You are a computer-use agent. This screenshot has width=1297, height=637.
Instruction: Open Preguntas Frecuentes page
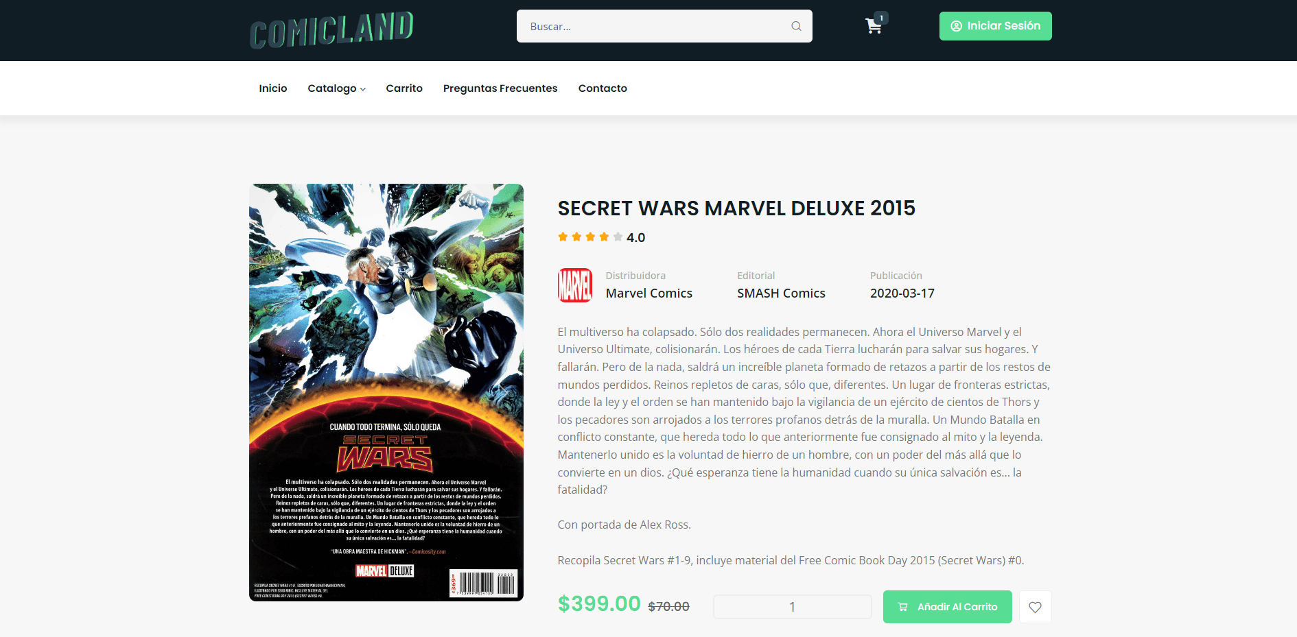pos(500,88)
